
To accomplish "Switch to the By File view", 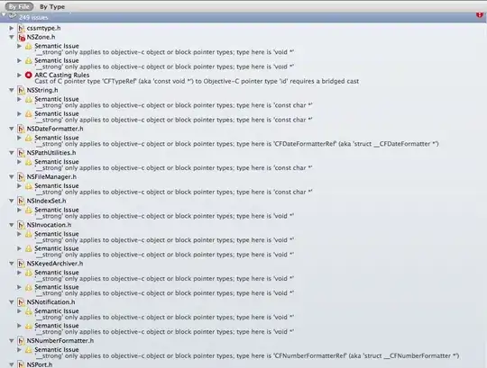I will pos(19,6).
